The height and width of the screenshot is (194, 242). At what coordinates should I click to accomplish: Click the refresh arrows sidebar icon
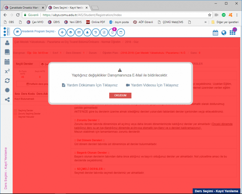(7, 81)
